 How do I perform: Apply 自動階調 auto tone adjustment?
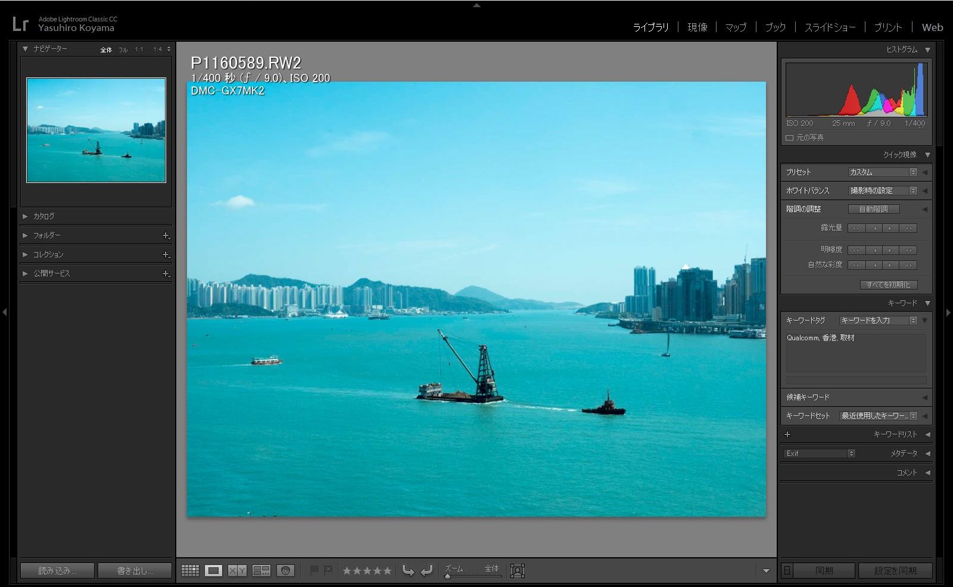[874, 209]
